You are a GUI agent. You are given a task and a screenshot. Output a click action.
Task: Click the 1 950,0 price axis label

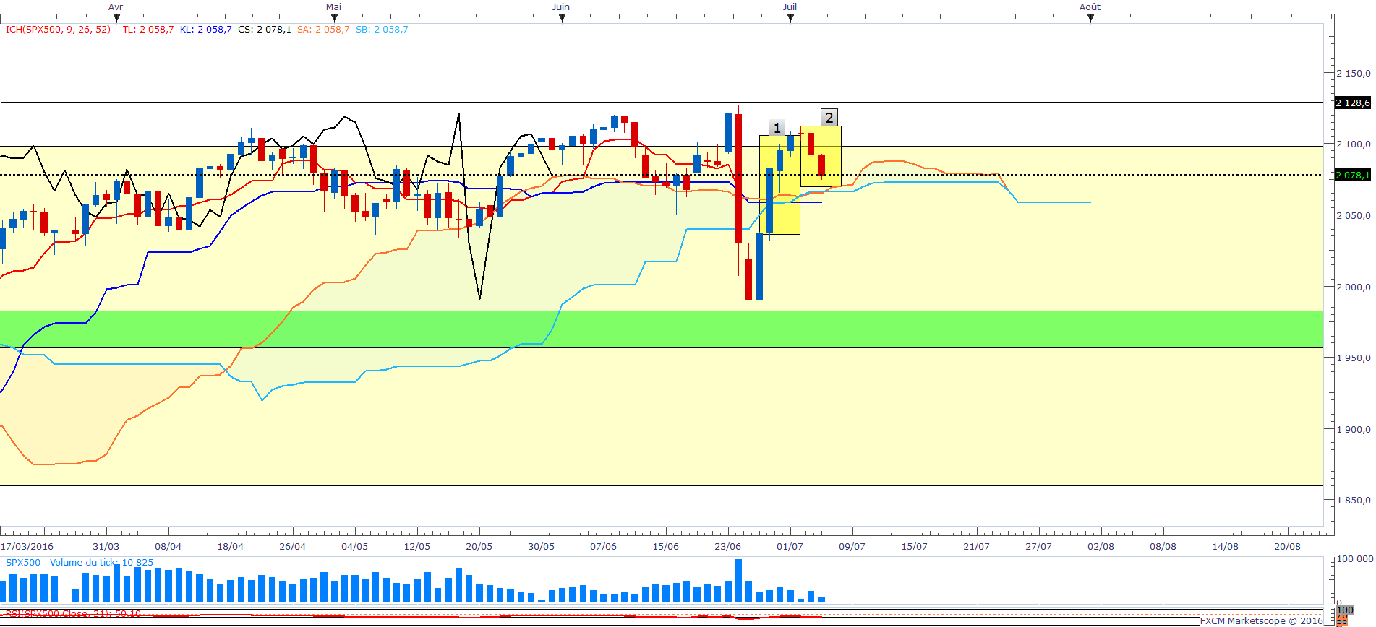1353,358
